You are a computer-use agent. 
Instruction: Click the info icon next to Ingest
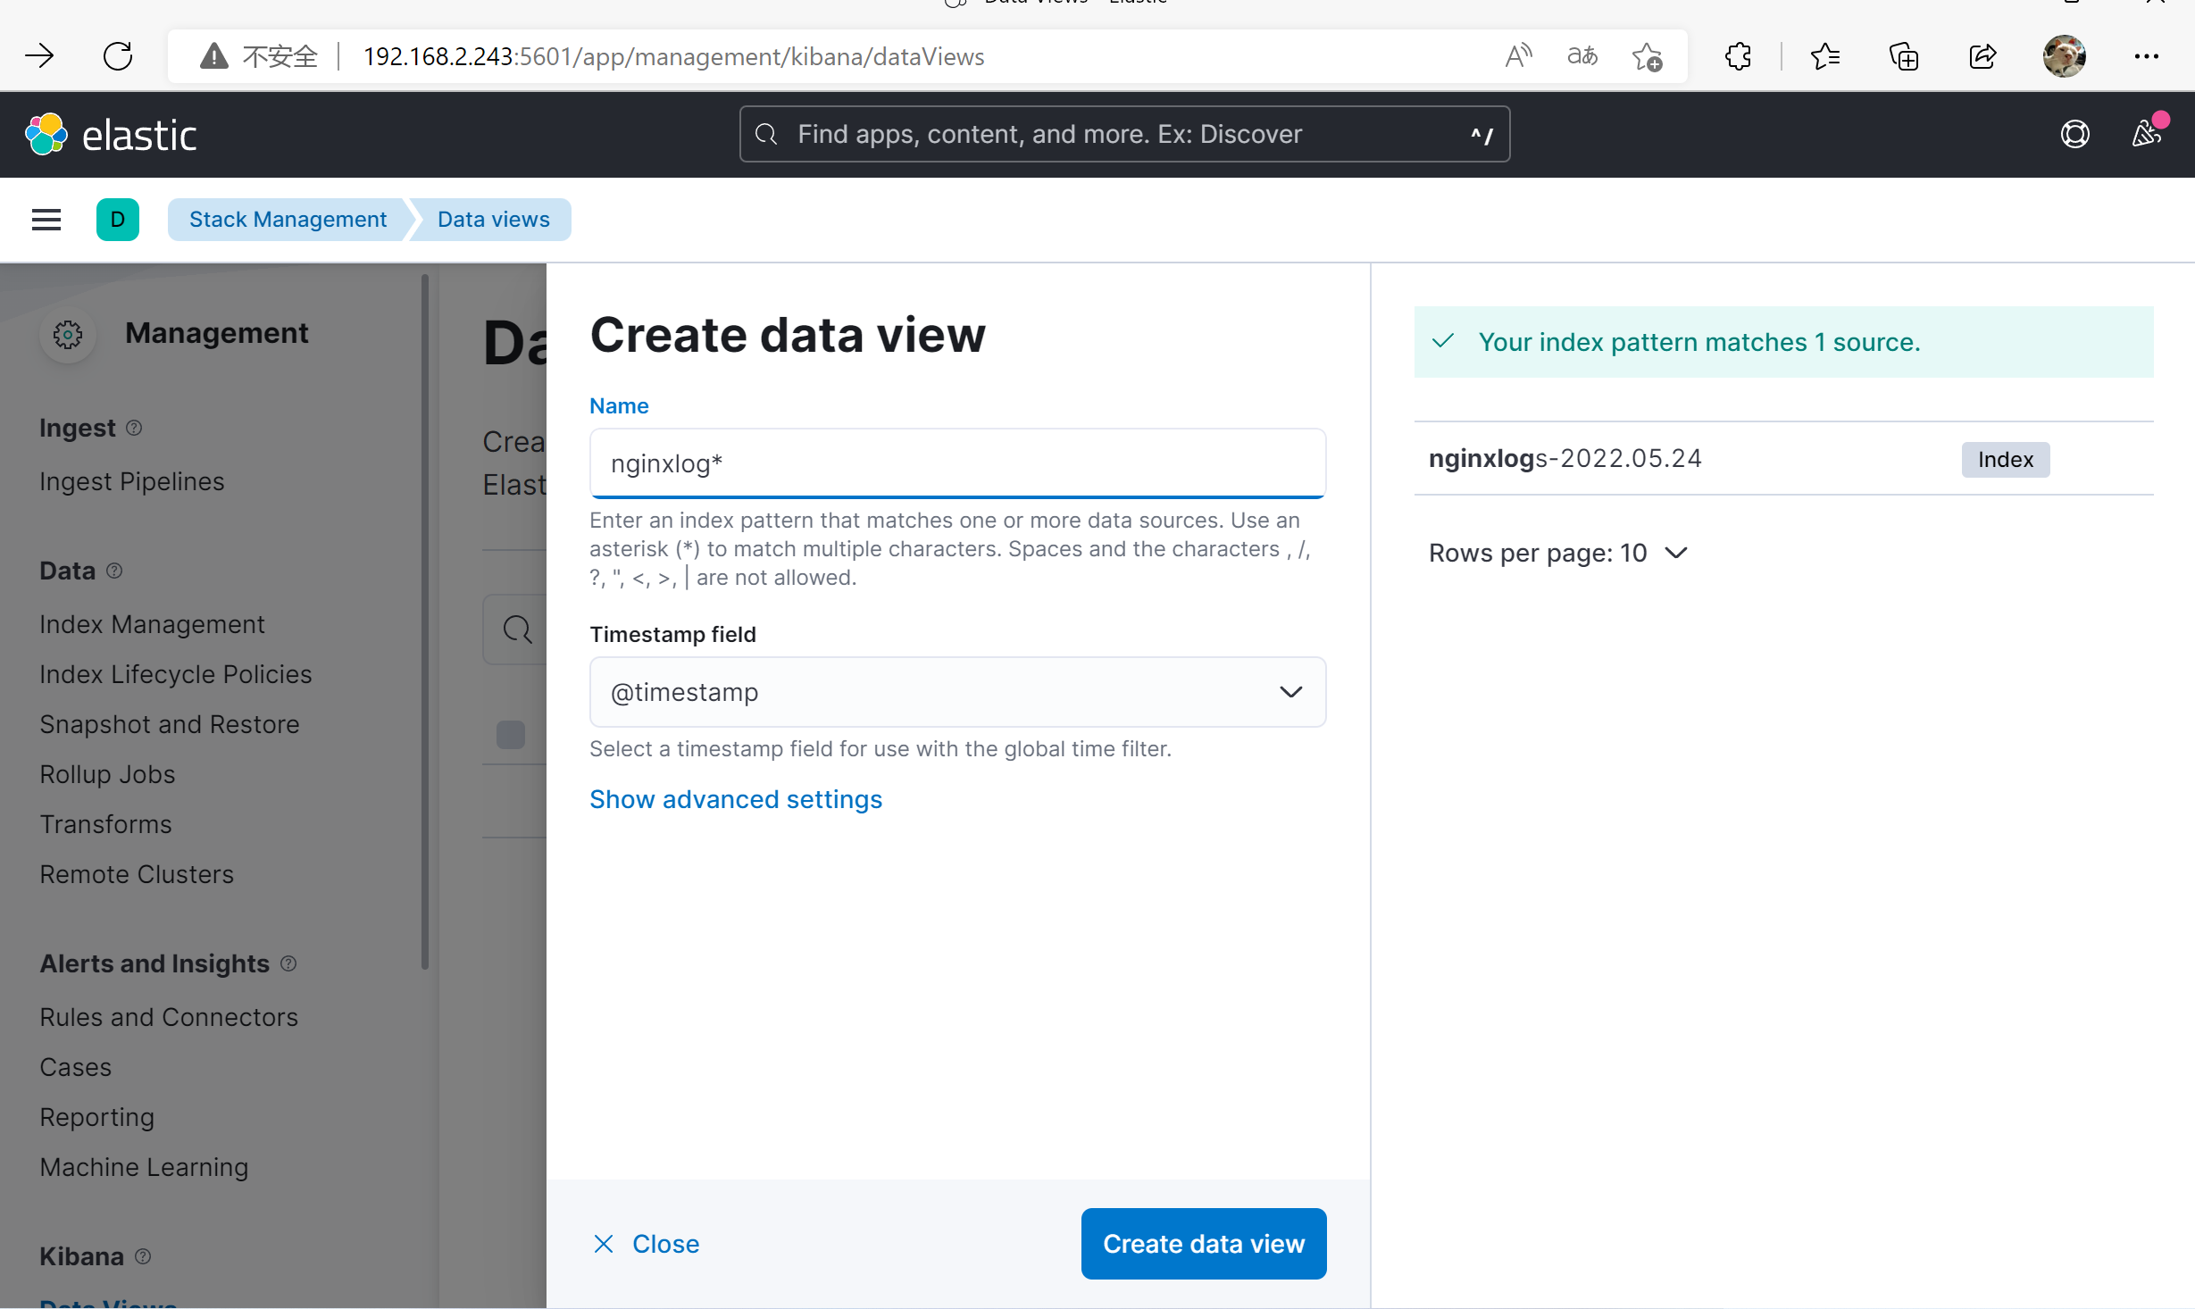pyautogui.click(x=134, y=428)
